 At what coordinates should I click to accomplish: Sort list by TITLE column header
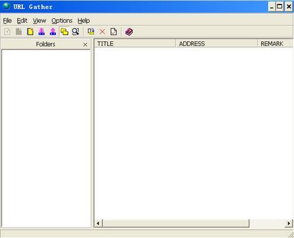(135, 44)
